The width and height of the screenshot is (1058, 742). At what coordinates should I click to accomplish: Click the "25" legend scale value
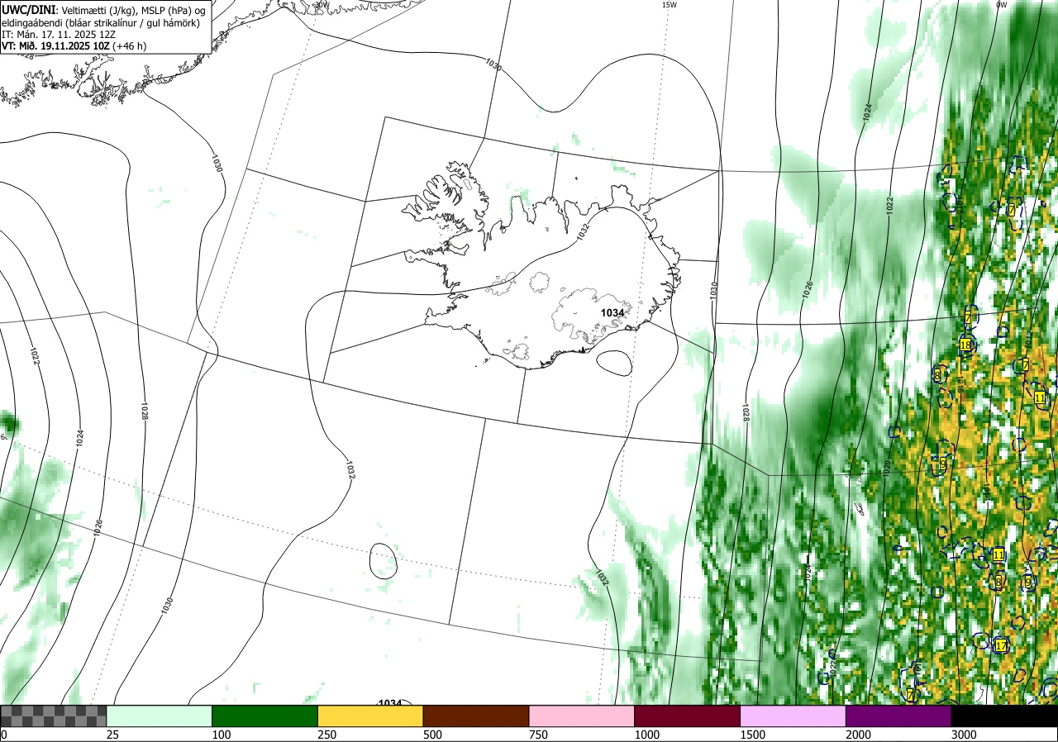(113, 735)
